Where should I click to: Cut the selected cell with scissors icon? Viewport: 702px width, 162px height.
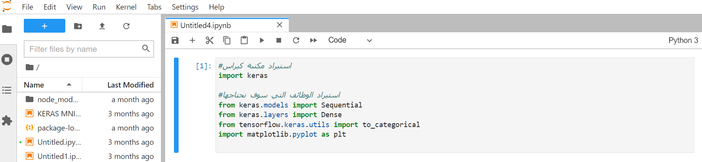pyautogui.click(x=210, y=40)
